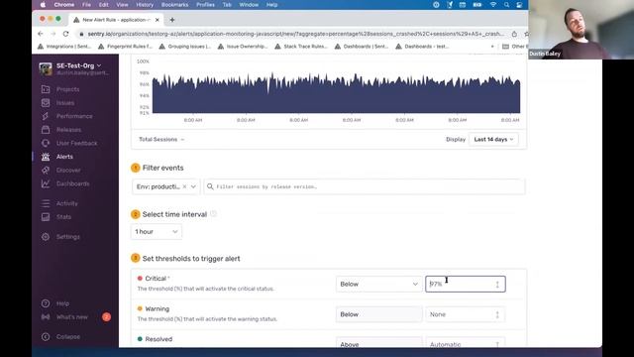The height and width of the screenshot is (357, 634).
Task: Open the Total Sessions dropdown
Action: [161, 139]
